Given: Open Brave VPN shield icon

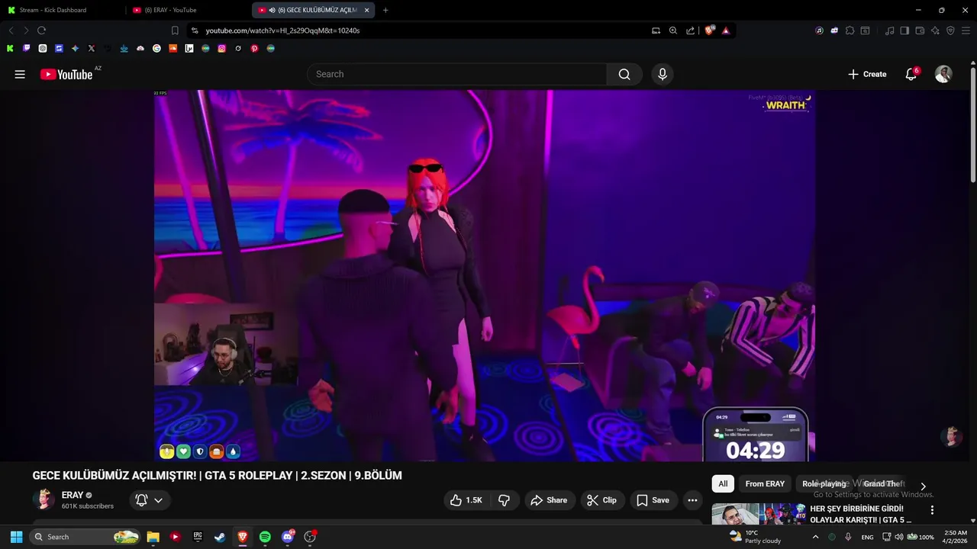Looking at the screenshot, I should tap(950, 30).
